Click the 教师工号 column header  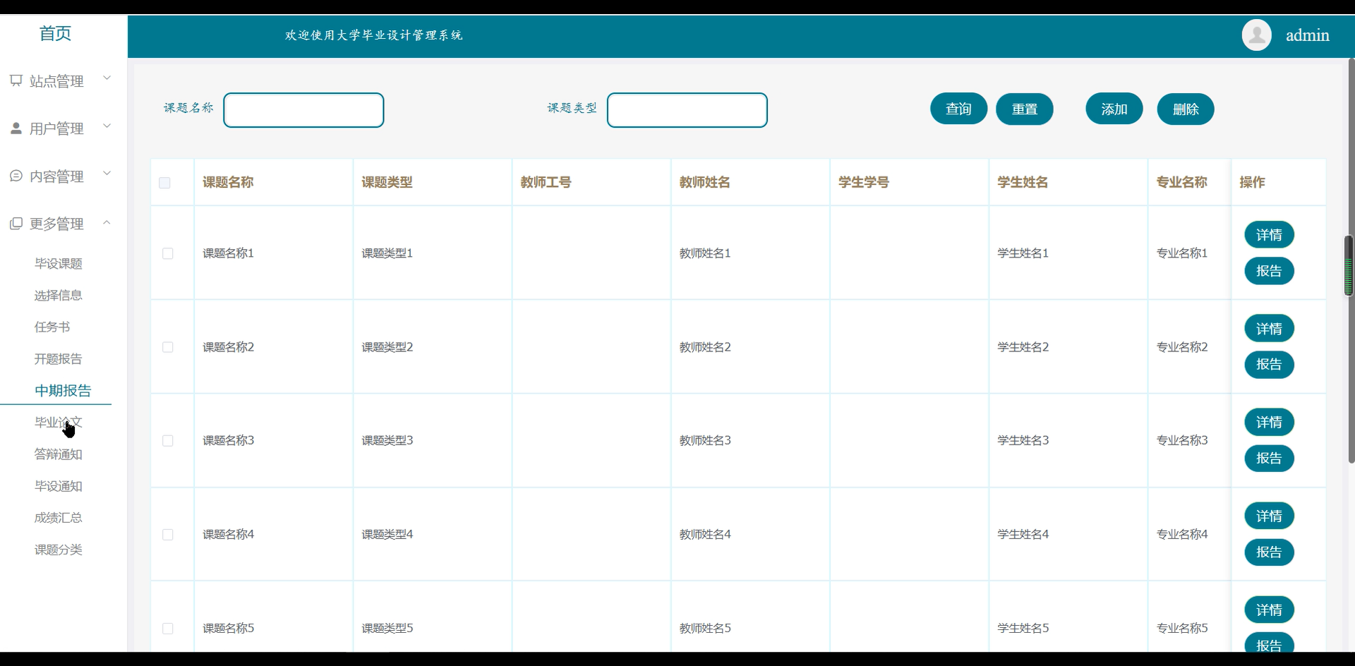(x=546, y=182)
